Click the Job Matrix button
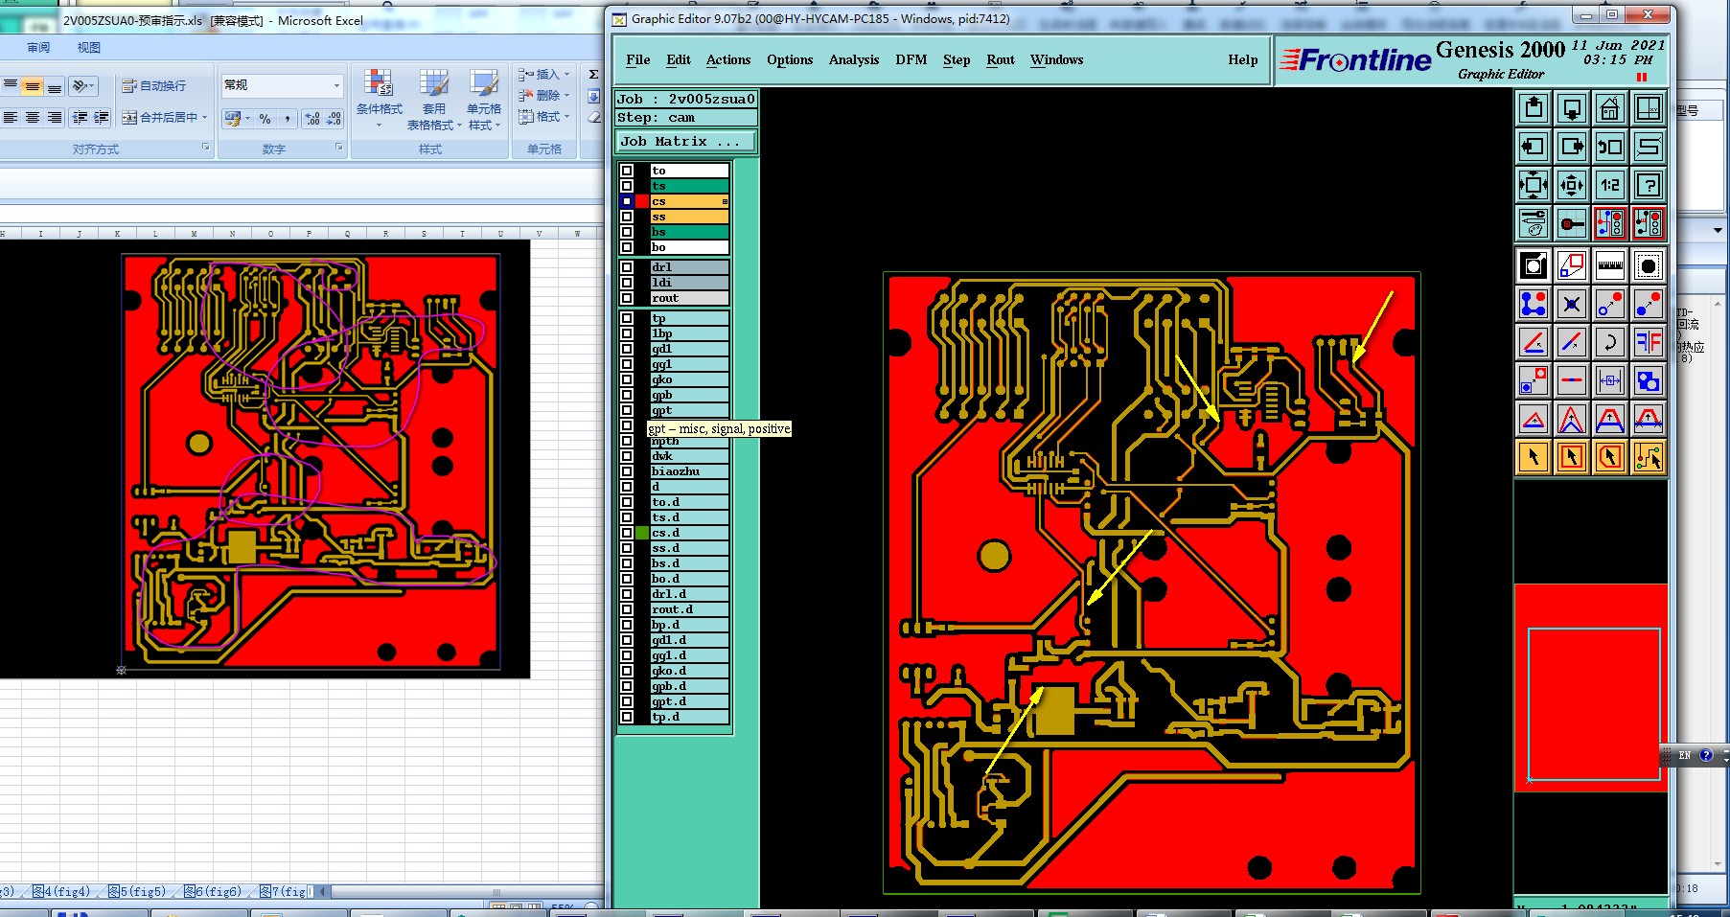 (685, 142)
